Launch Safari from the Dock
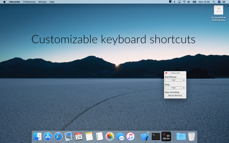 58,136
